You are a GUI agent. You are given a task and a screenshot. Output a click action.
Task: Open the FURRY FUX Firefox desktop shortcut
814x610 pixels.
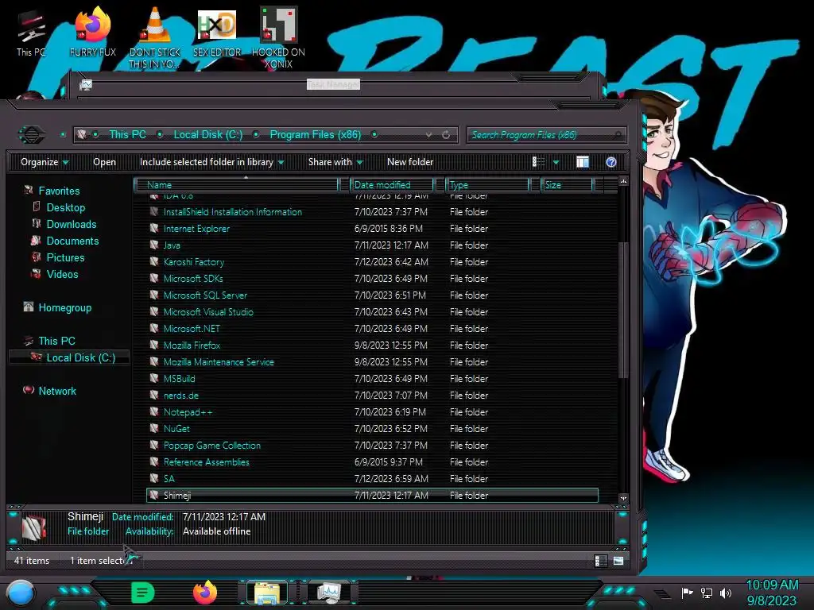point(93,32)
